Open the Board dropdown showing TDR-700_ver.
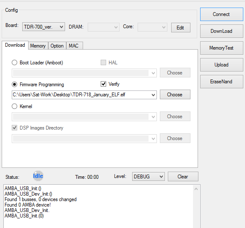 44,27
